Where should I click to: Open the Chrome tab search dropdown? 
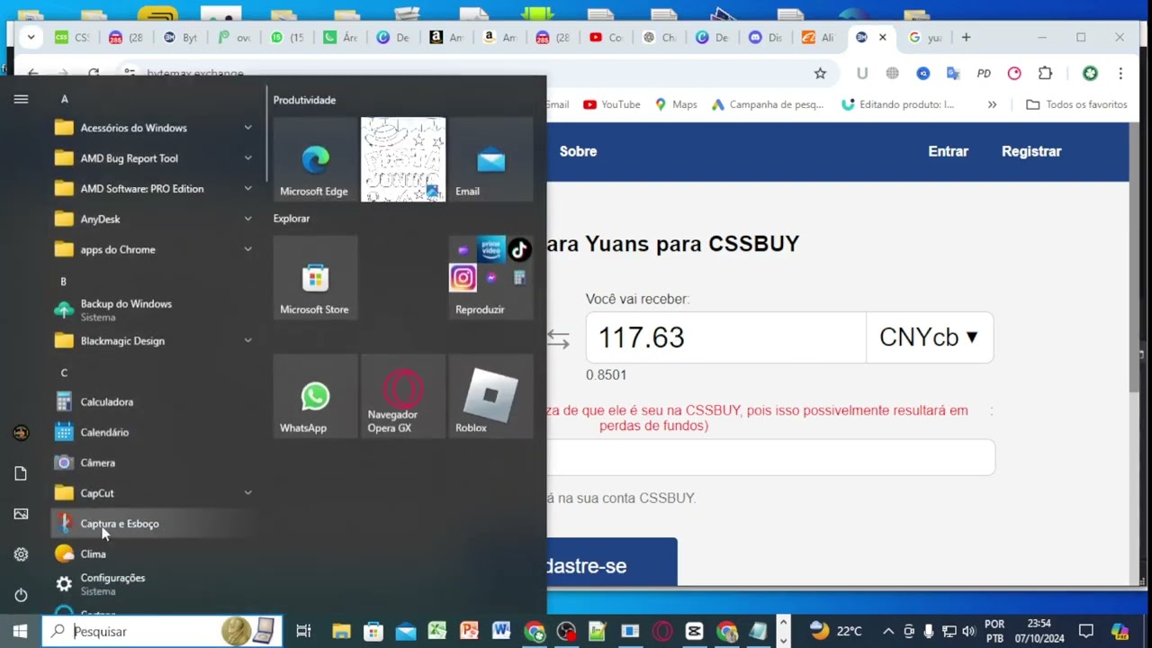pyautogui.click(x=31, y=37)
